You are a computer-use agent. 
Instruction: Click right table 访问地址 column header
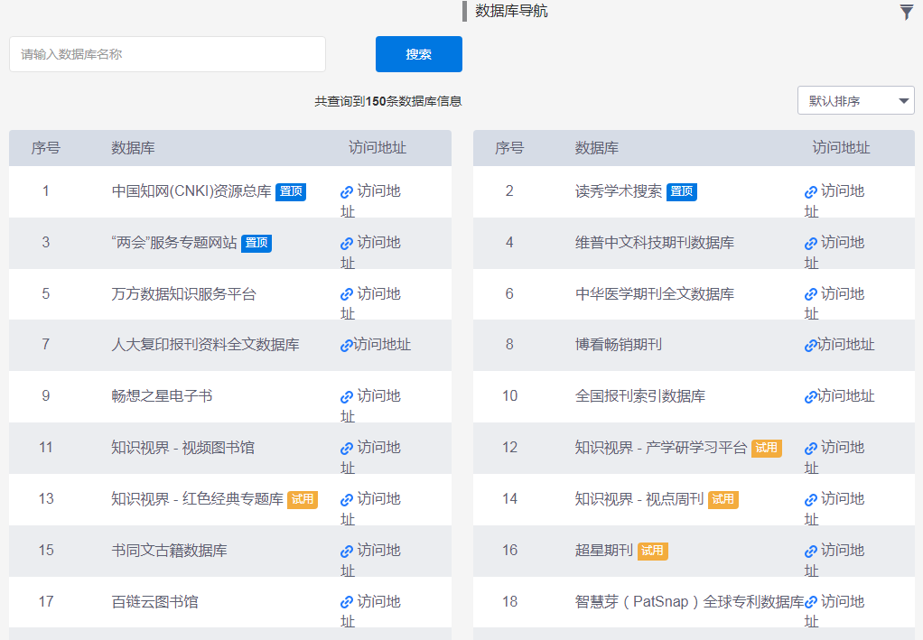pyautogui.click(x=841, y=148)
